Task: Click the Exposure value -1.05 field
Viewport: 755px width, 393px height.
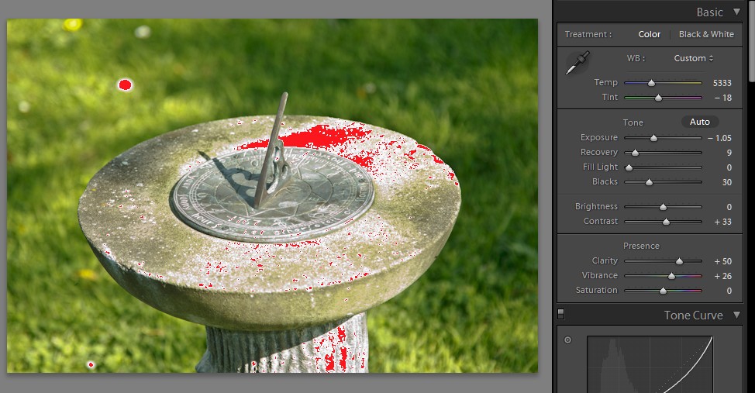Action: coord(719,138)
